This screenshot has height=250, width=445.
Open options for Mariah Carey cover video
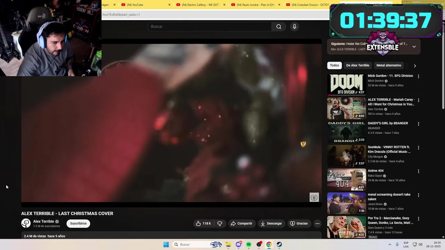[x=418, y=100]
